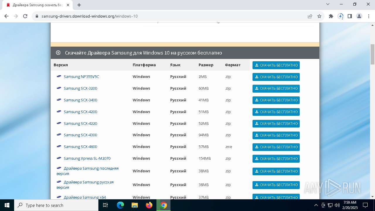Switch to Chrome on the taskbar
The width and height of the screenshot is (375, 211).
(163, 205)
